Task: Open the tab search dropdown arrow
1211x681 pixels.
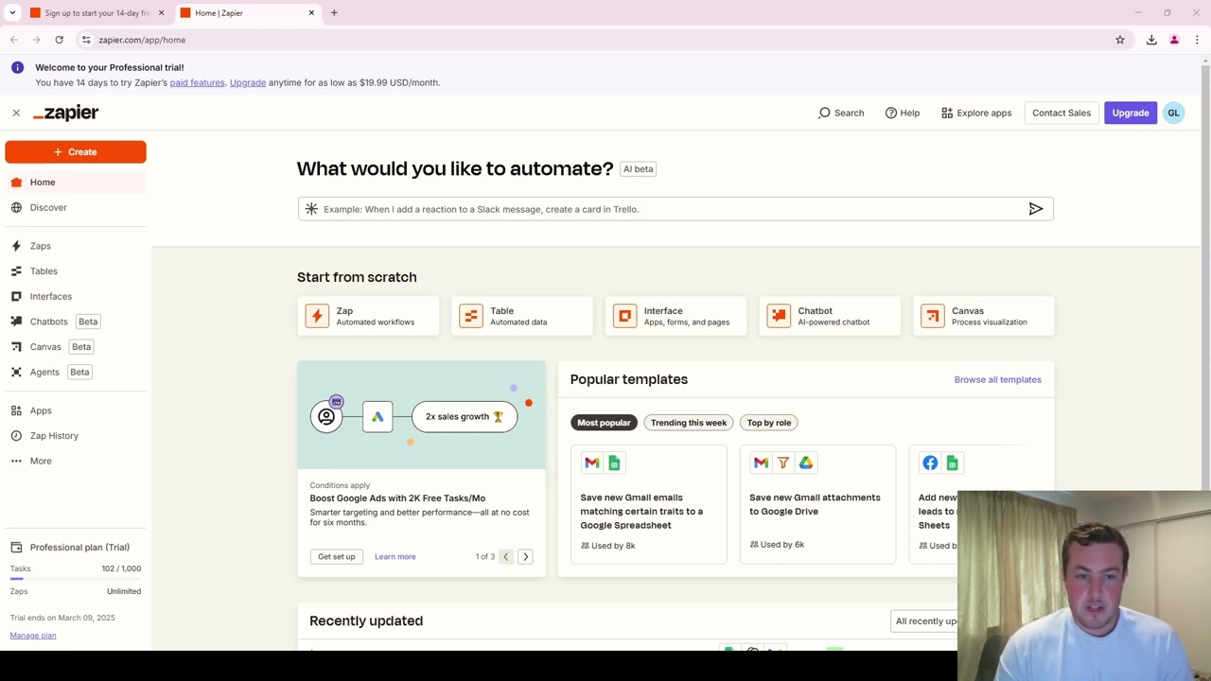Action: tap(12, 13)
